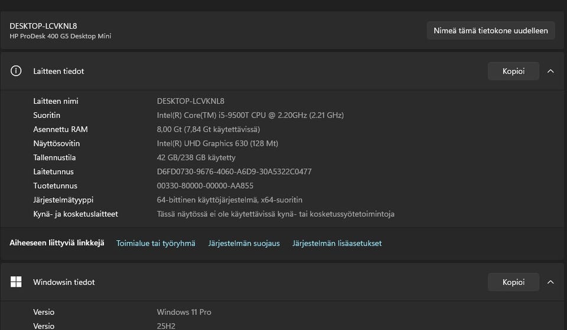Click the Tässä näytössä ei ole käytettävissä text

pyautogui.click(x=276, y=214)
